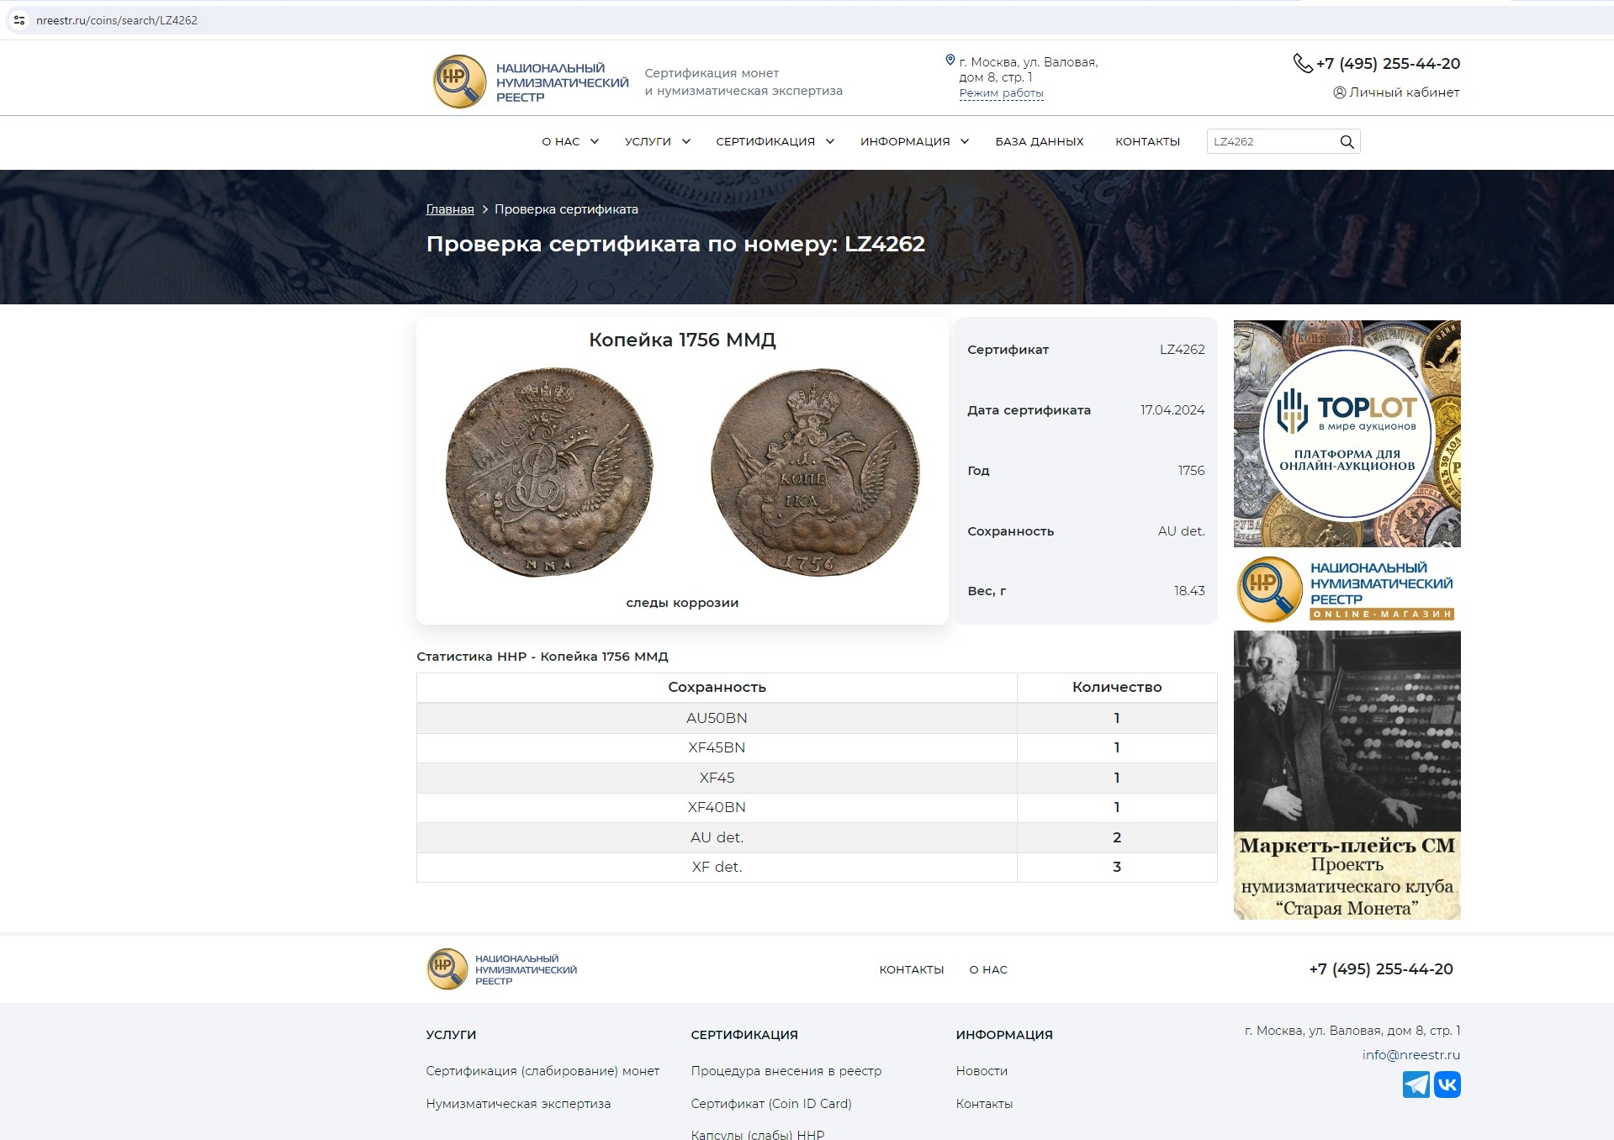1614x1140 pixels.
Task: Expand the СЕРТИФИКАЦИЯ dropdown menu
Action: point(774,142)
